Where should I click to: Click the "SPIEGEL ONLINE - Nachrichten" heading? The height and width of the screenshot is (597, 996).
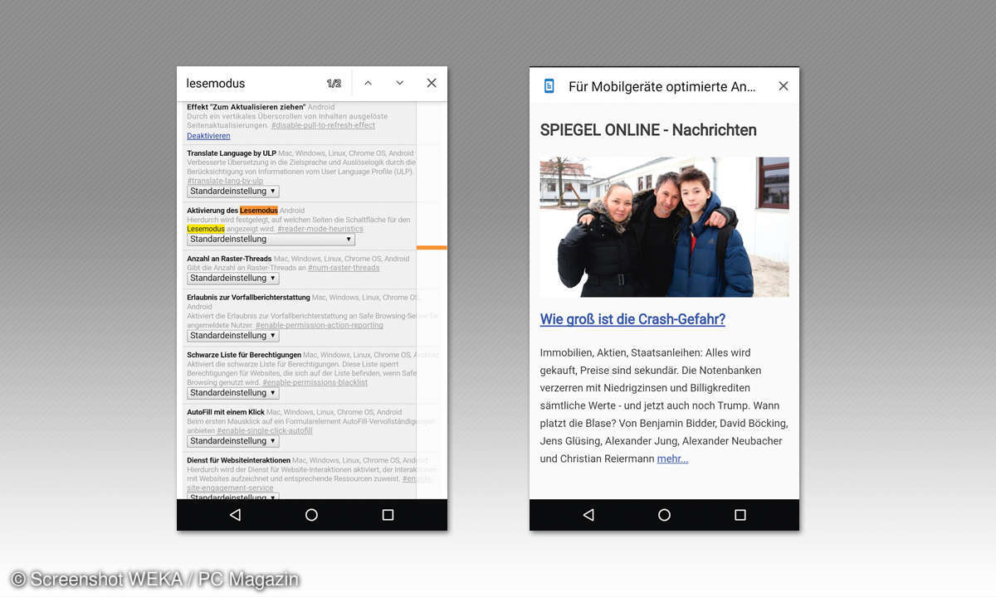point(648,130)
